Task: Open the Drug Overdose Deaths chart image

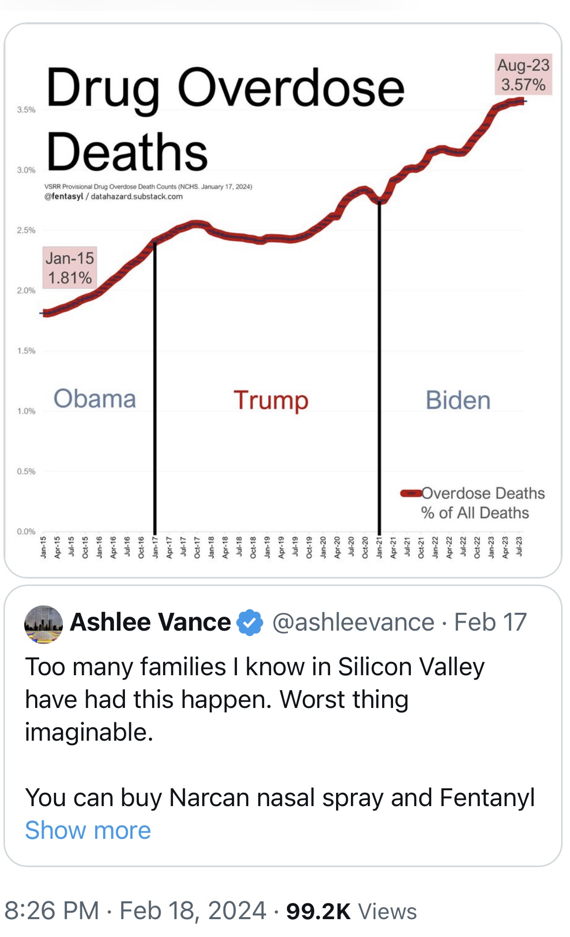Action: pos(283,300)
